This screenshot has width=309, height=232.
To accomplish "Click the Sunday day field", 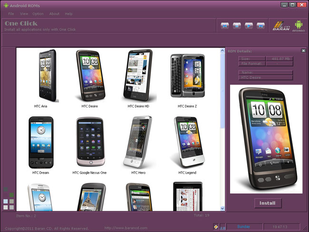I will (x=244, y=227).
